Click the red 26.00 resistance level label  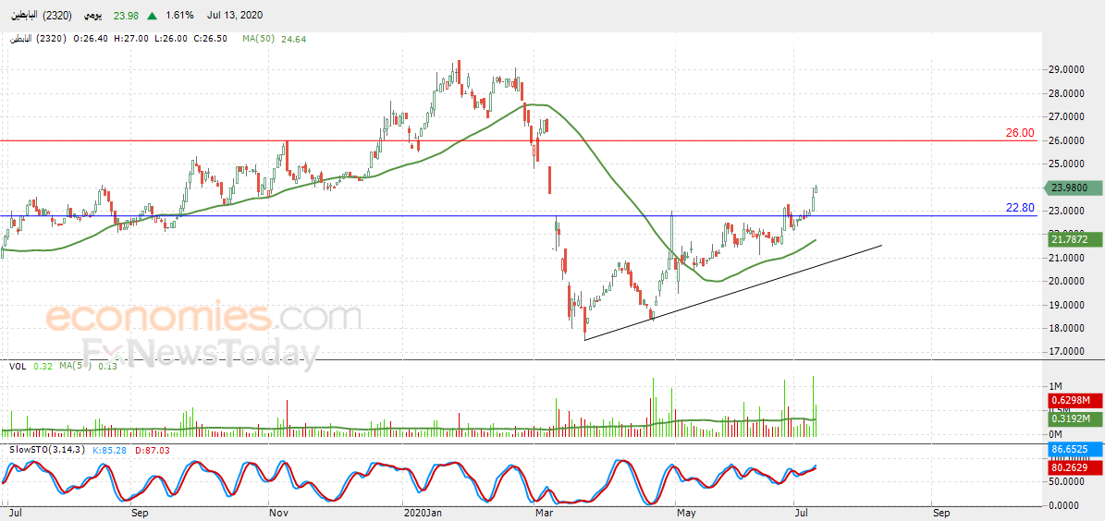(x=1019, y=132)
